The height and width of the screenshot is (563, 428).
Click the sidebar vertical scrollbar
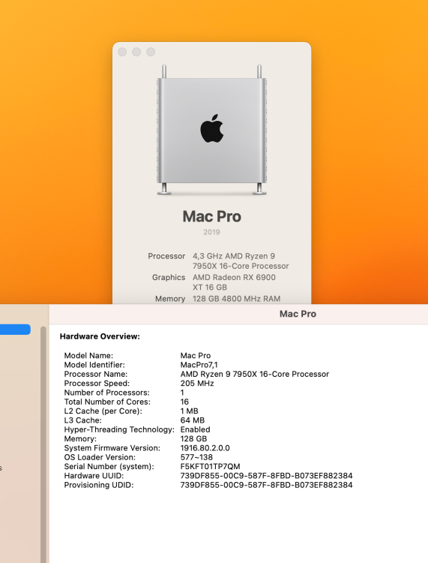43,444
